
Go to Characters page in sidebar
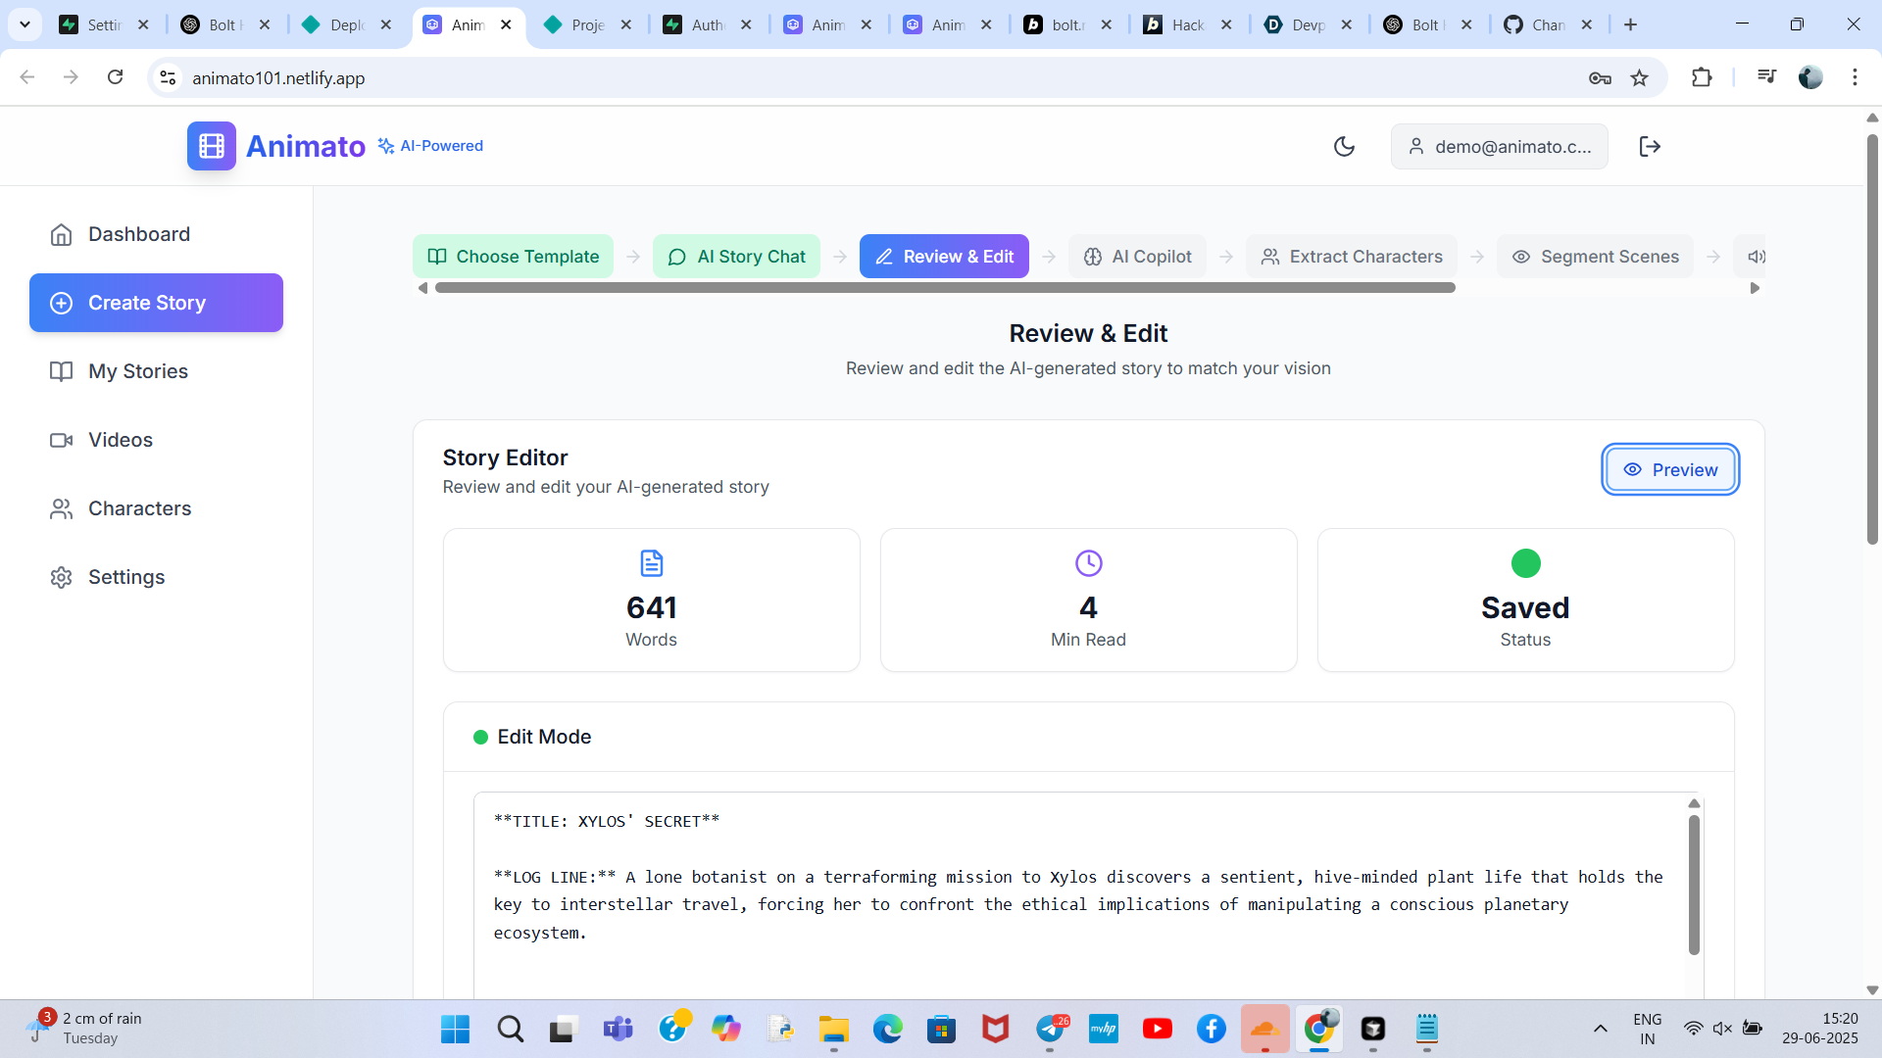(x=139, y=508)
